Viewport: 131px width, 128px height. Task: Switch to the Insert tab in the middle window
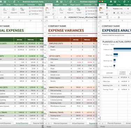click(x=57, y=5)
